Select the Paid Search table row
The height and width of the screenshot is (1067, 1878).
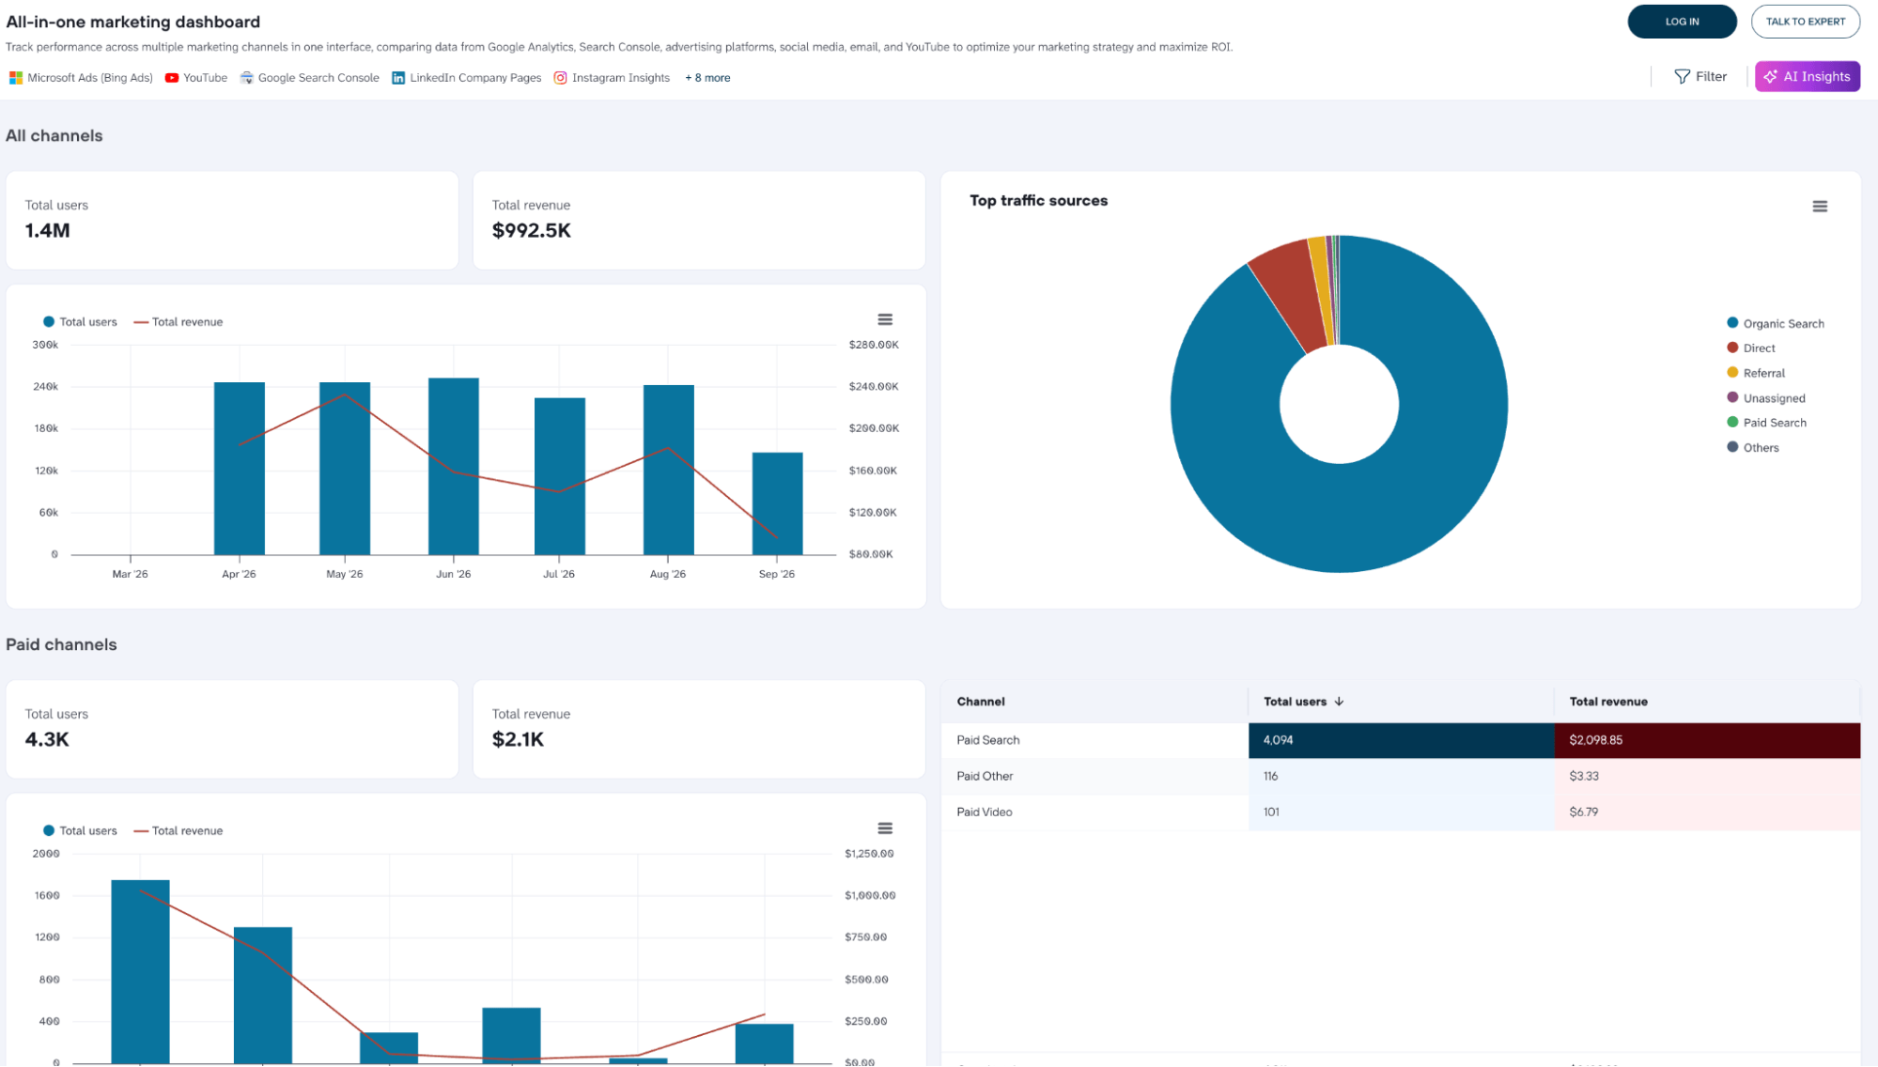(x=1401, y=740)
